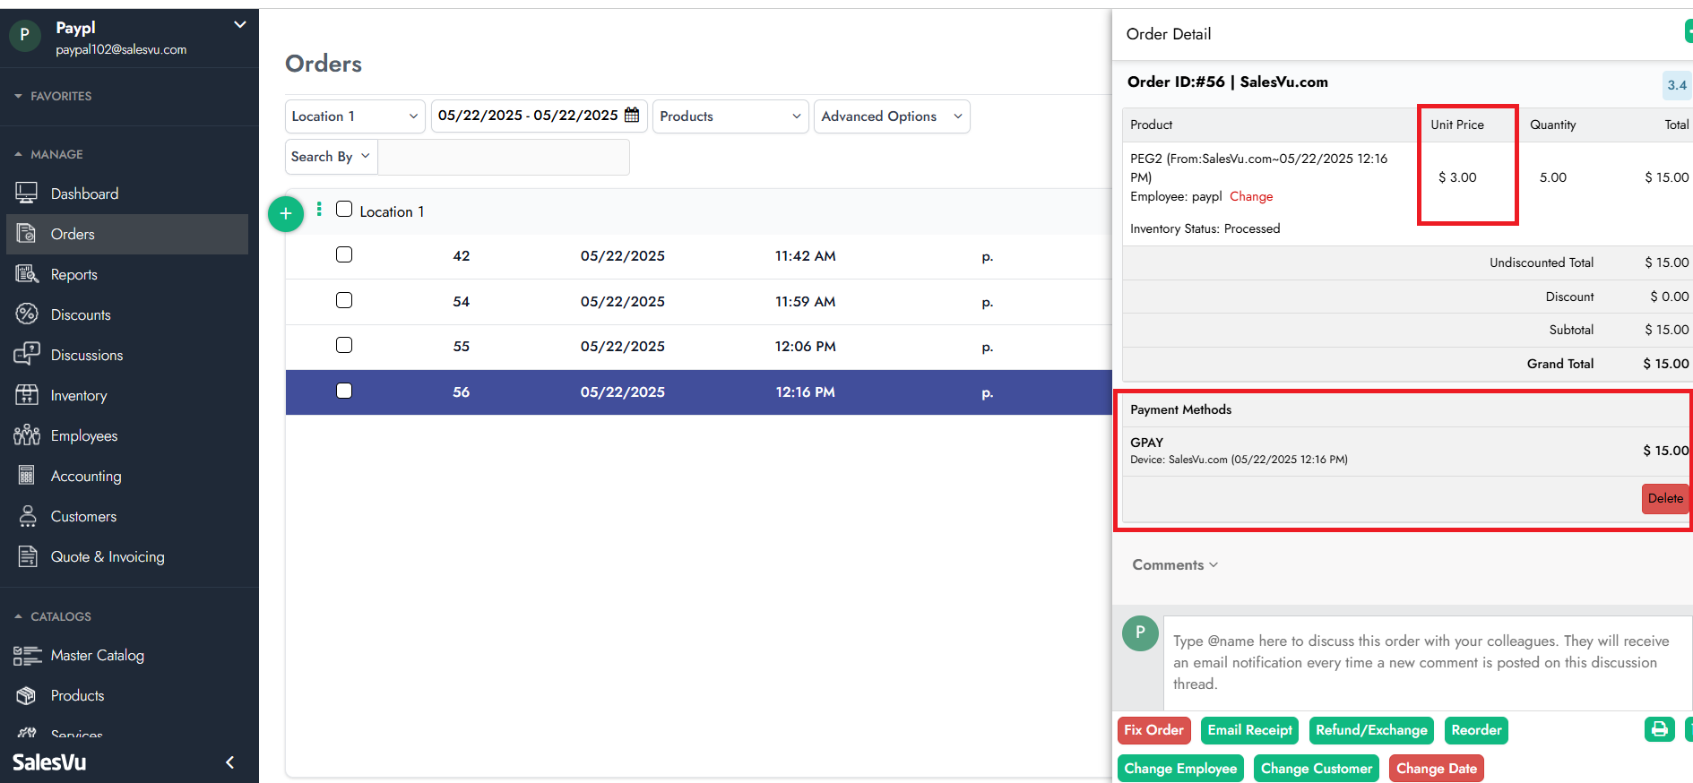Select order 56 time 12:16 PM

(x=805, y=392)
